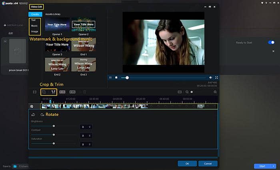Click the Saturation value stepper arrows
Screen dimensions: 280x170
[90, 145]
